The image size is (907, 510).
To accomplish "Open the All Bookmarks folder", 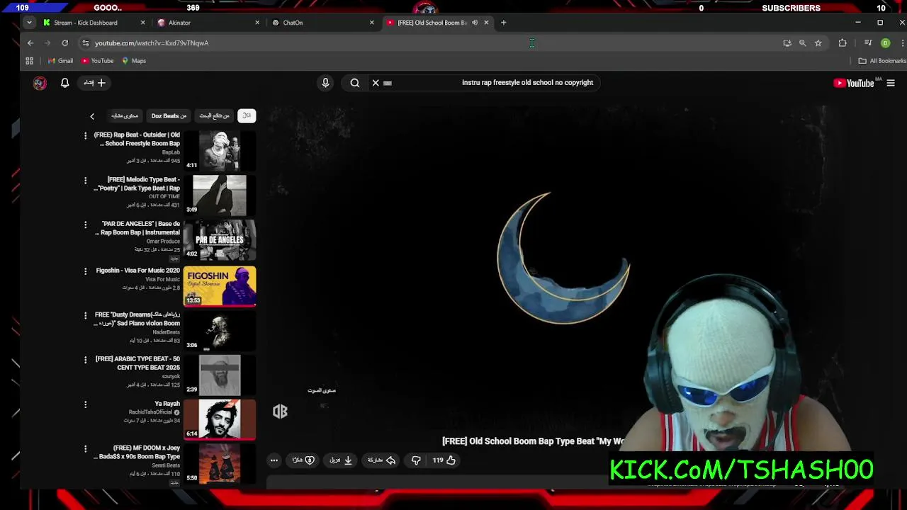I will coord(881,61).
